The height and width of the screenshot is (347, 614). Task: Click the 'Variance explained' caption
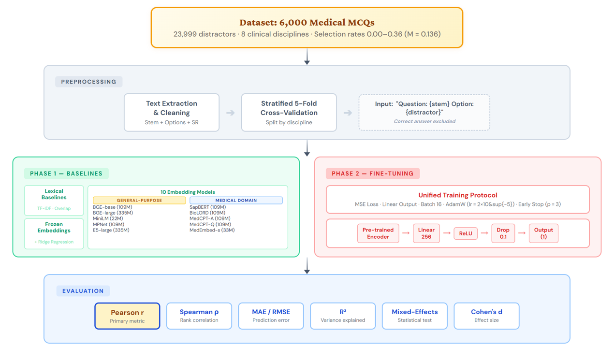coord(343,320)
